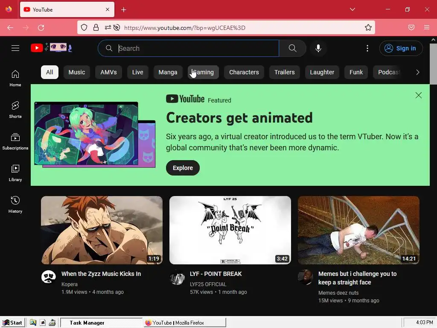
Task: Open the Firefox tracking protection shield
Action: (x=84, y=27)
